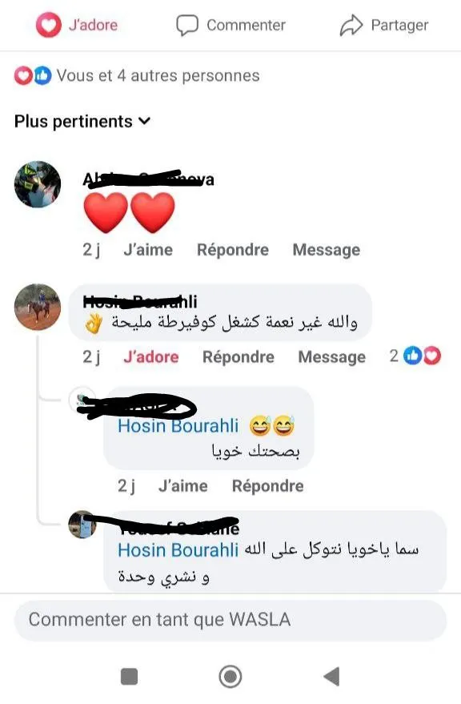Tap Message under Hosin Bourahli's comment
The width and height of the screenshot is (461, 704).
[x=331, y=357]
